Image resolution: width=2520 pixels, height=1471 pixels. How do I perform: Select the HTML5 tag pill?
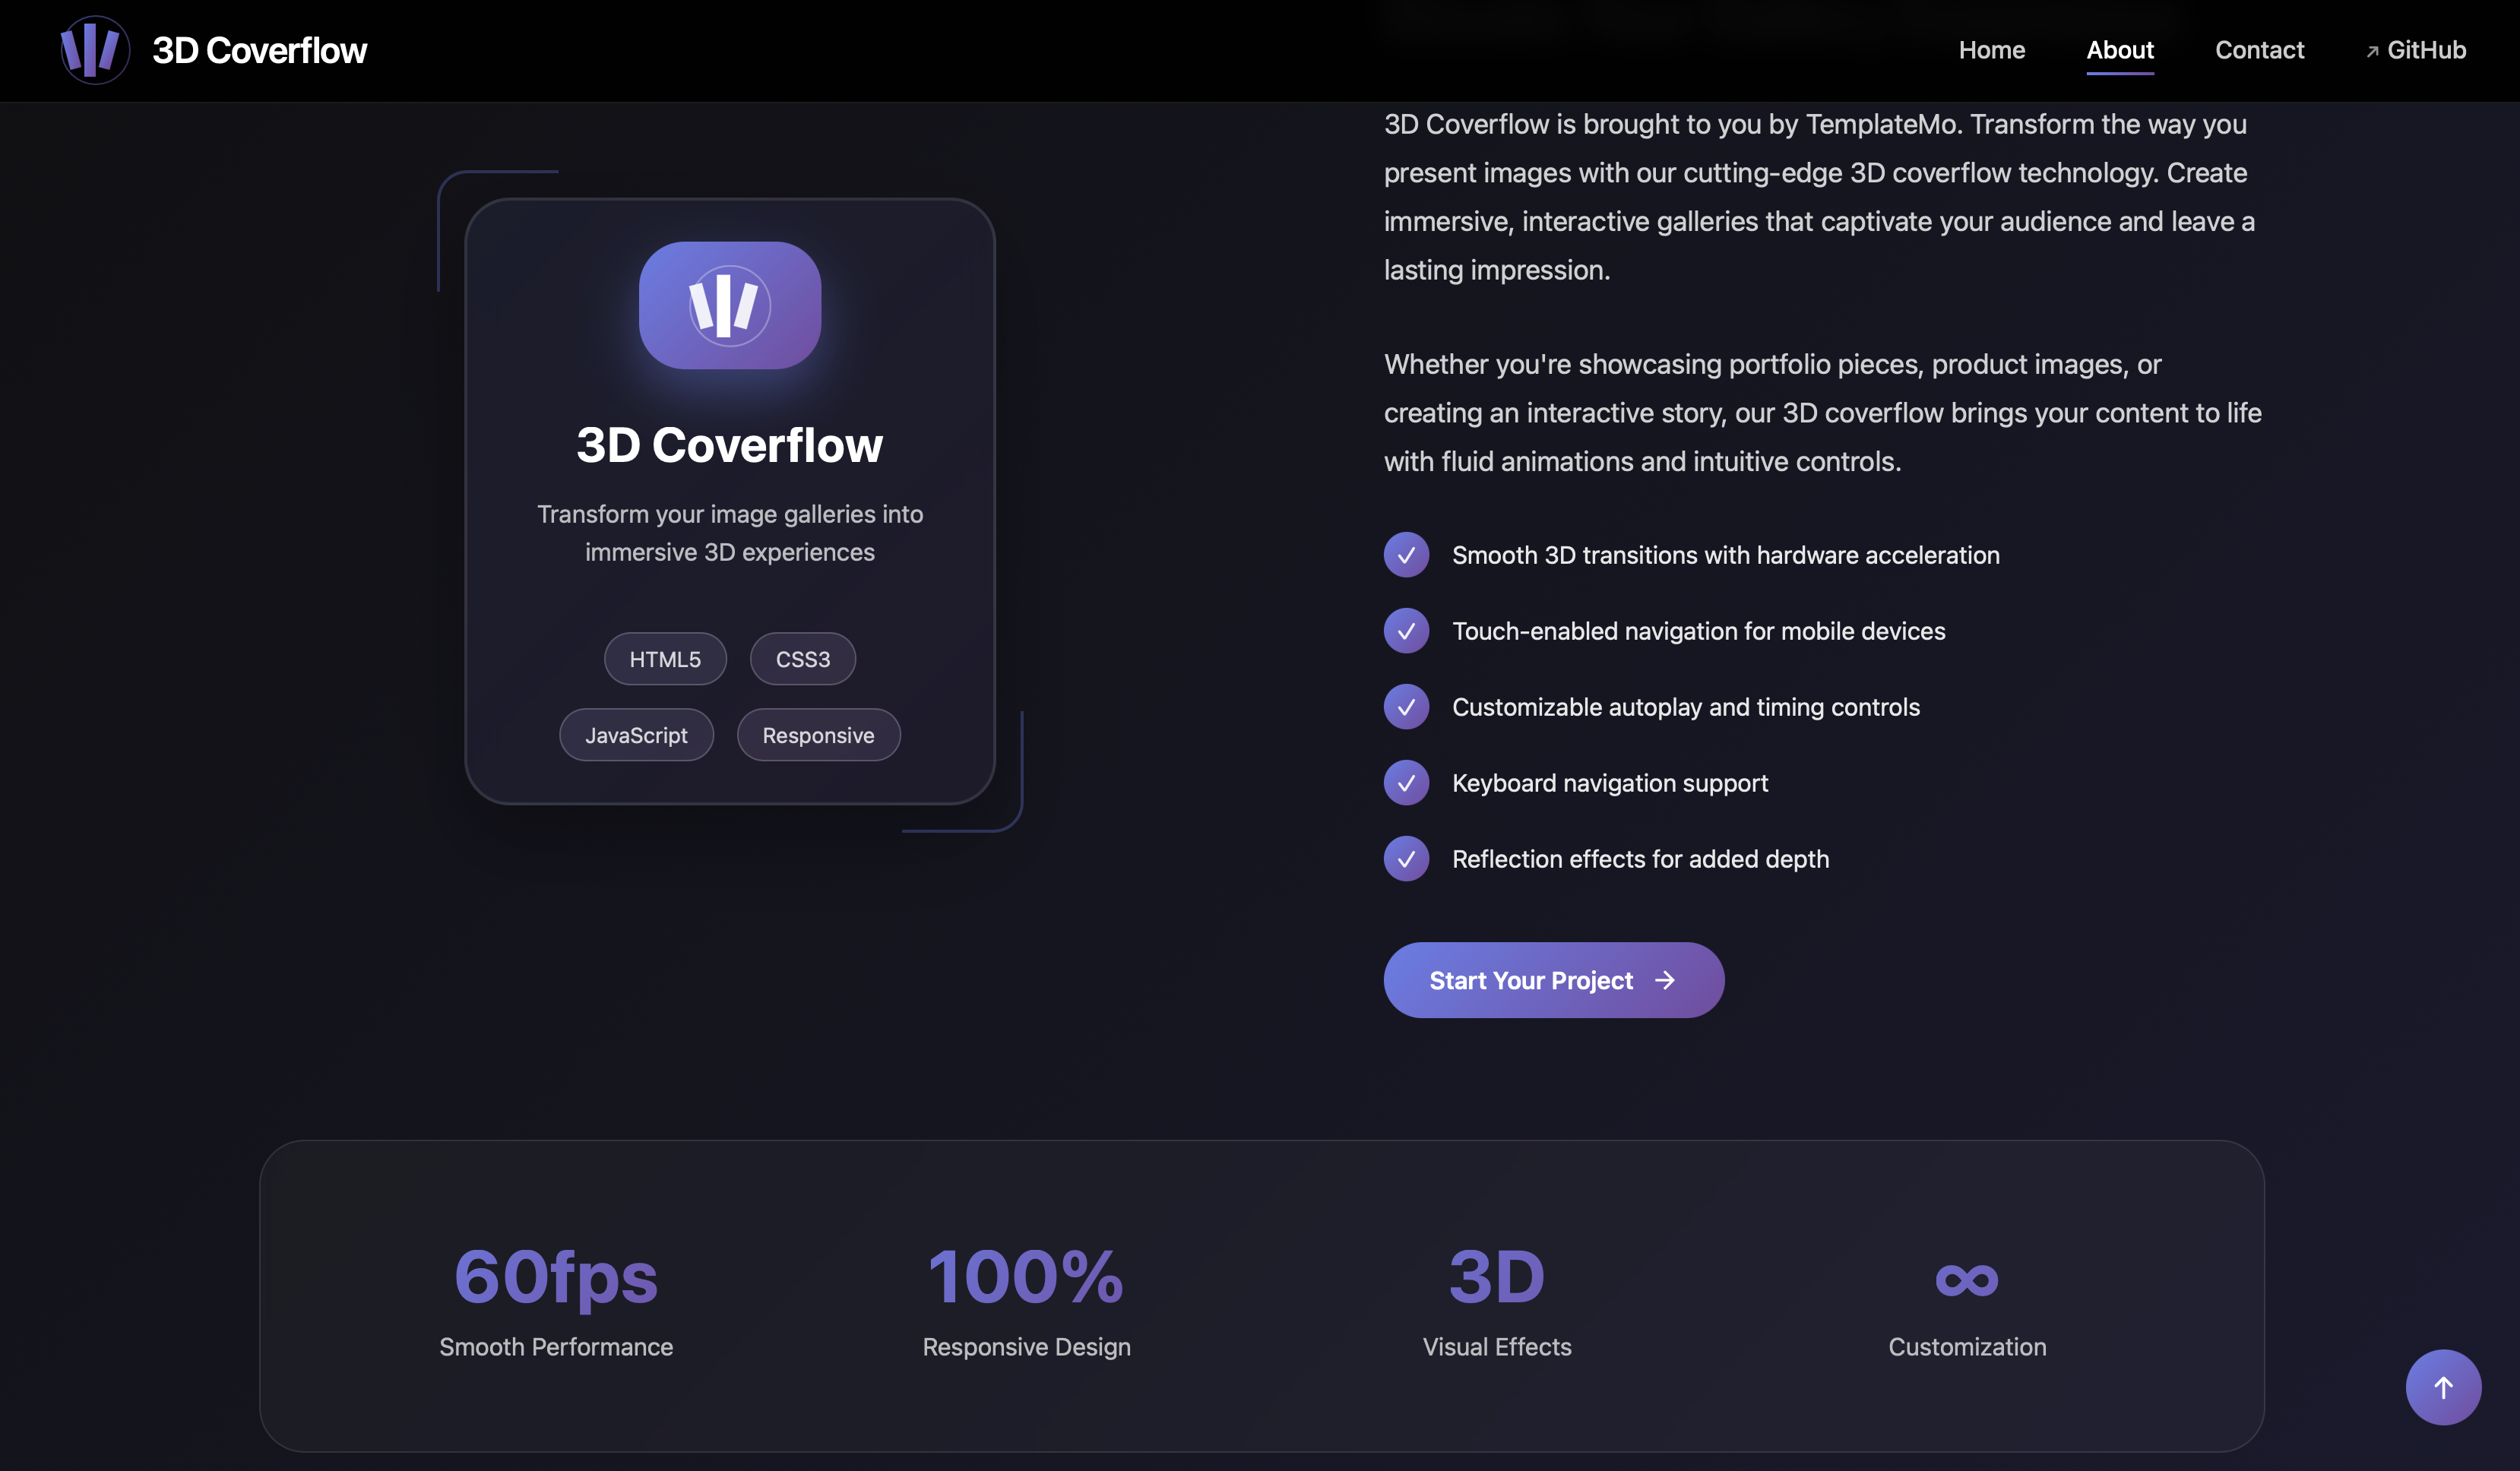(x=665, y=659)
